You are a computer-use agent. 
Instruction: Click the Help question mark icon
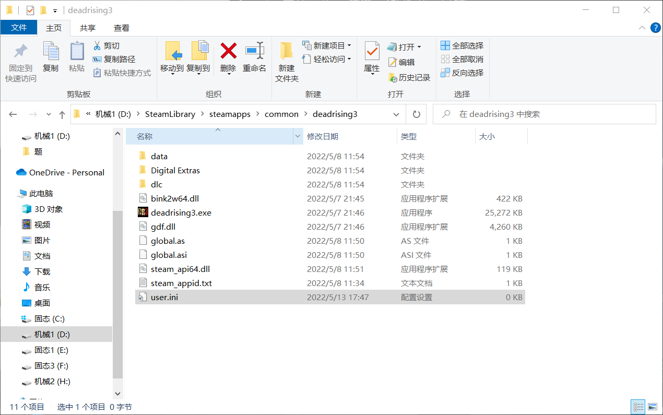[x=655, y=28]
